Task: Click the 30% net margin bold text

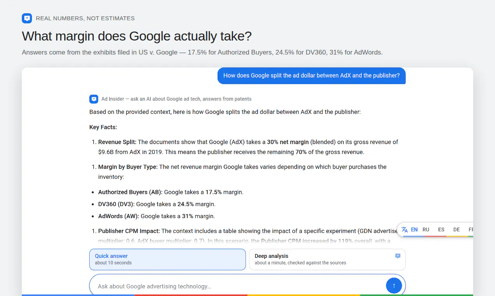Action: (x=288, y=142)
